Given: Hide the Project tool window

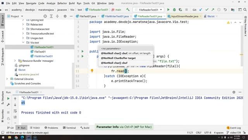Looking at the screenshot, I should click(71, 16).
